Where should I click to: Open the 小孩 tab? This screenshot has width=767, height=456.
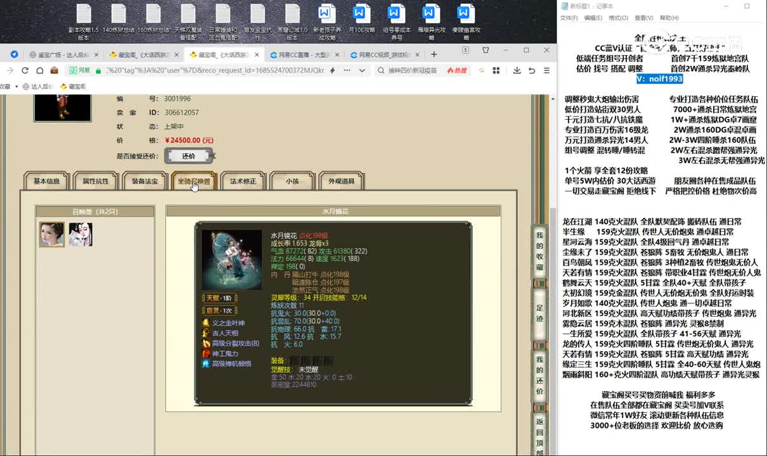[x=292, y=181]
